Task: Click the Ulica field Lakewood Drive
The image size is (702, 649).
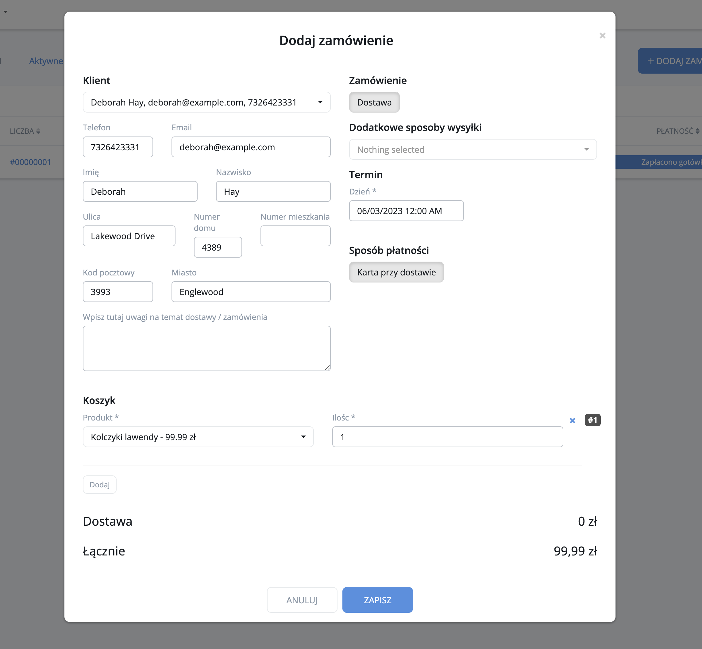Action: pos(129,236)
